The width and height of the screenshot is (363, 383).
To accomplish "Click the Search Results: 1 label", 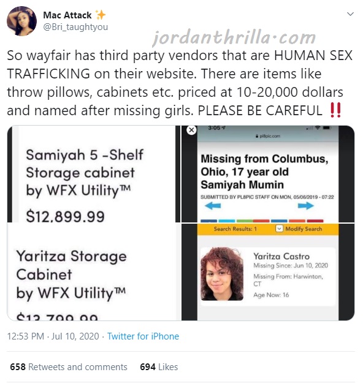I will [235, 229].
